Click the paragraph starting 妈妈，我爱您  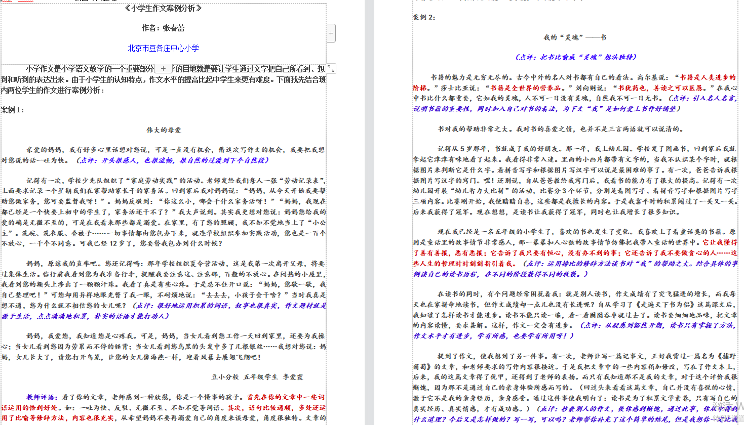(x=163, y=347)
